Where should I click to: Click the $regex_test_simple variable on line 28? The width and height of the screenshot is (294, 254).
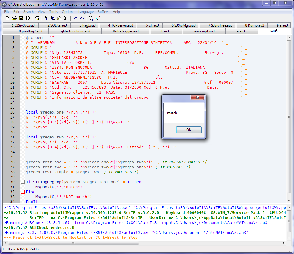(x=47, y=172)
